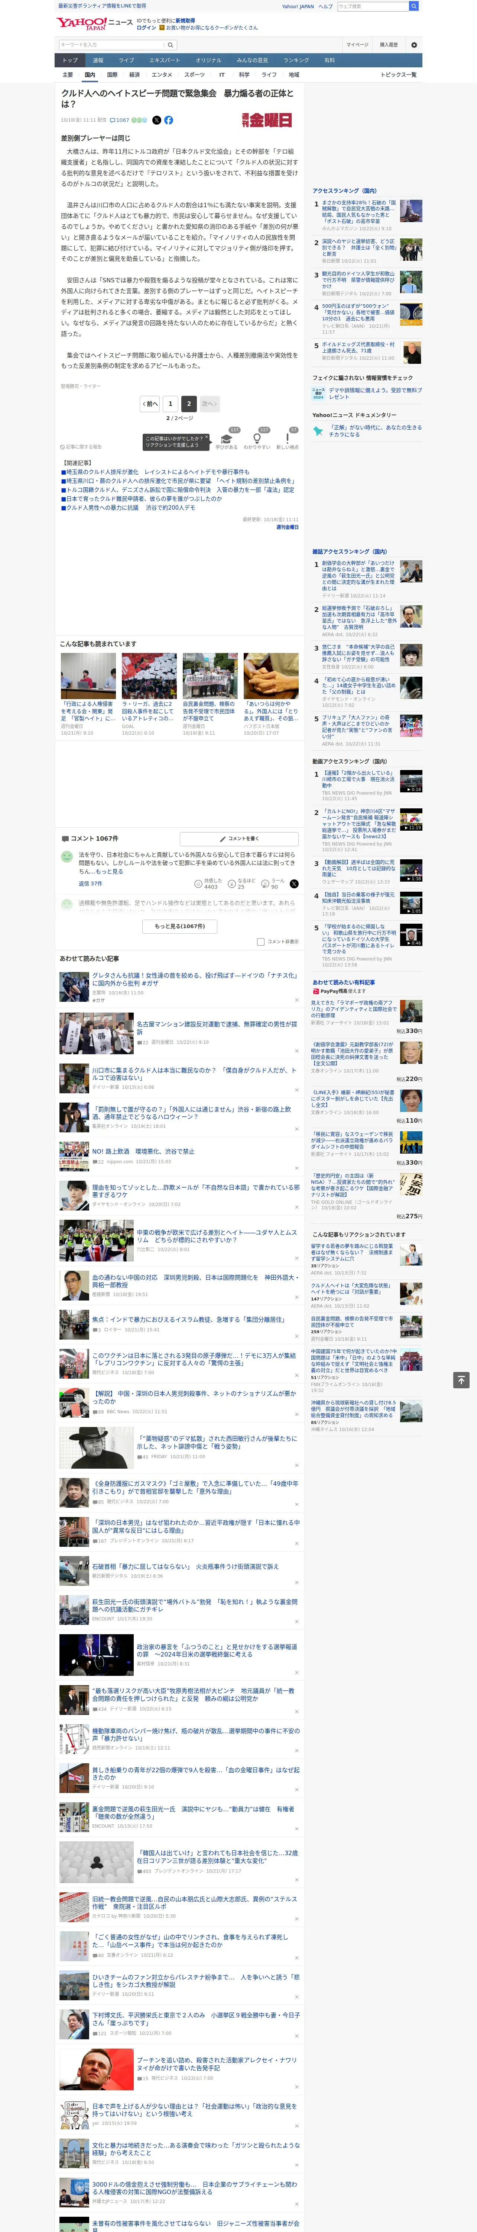This screenshot has height=2232, width=477.
Task: Click the 週刊金曜日 publisher logo
Action: coord(267,121)
